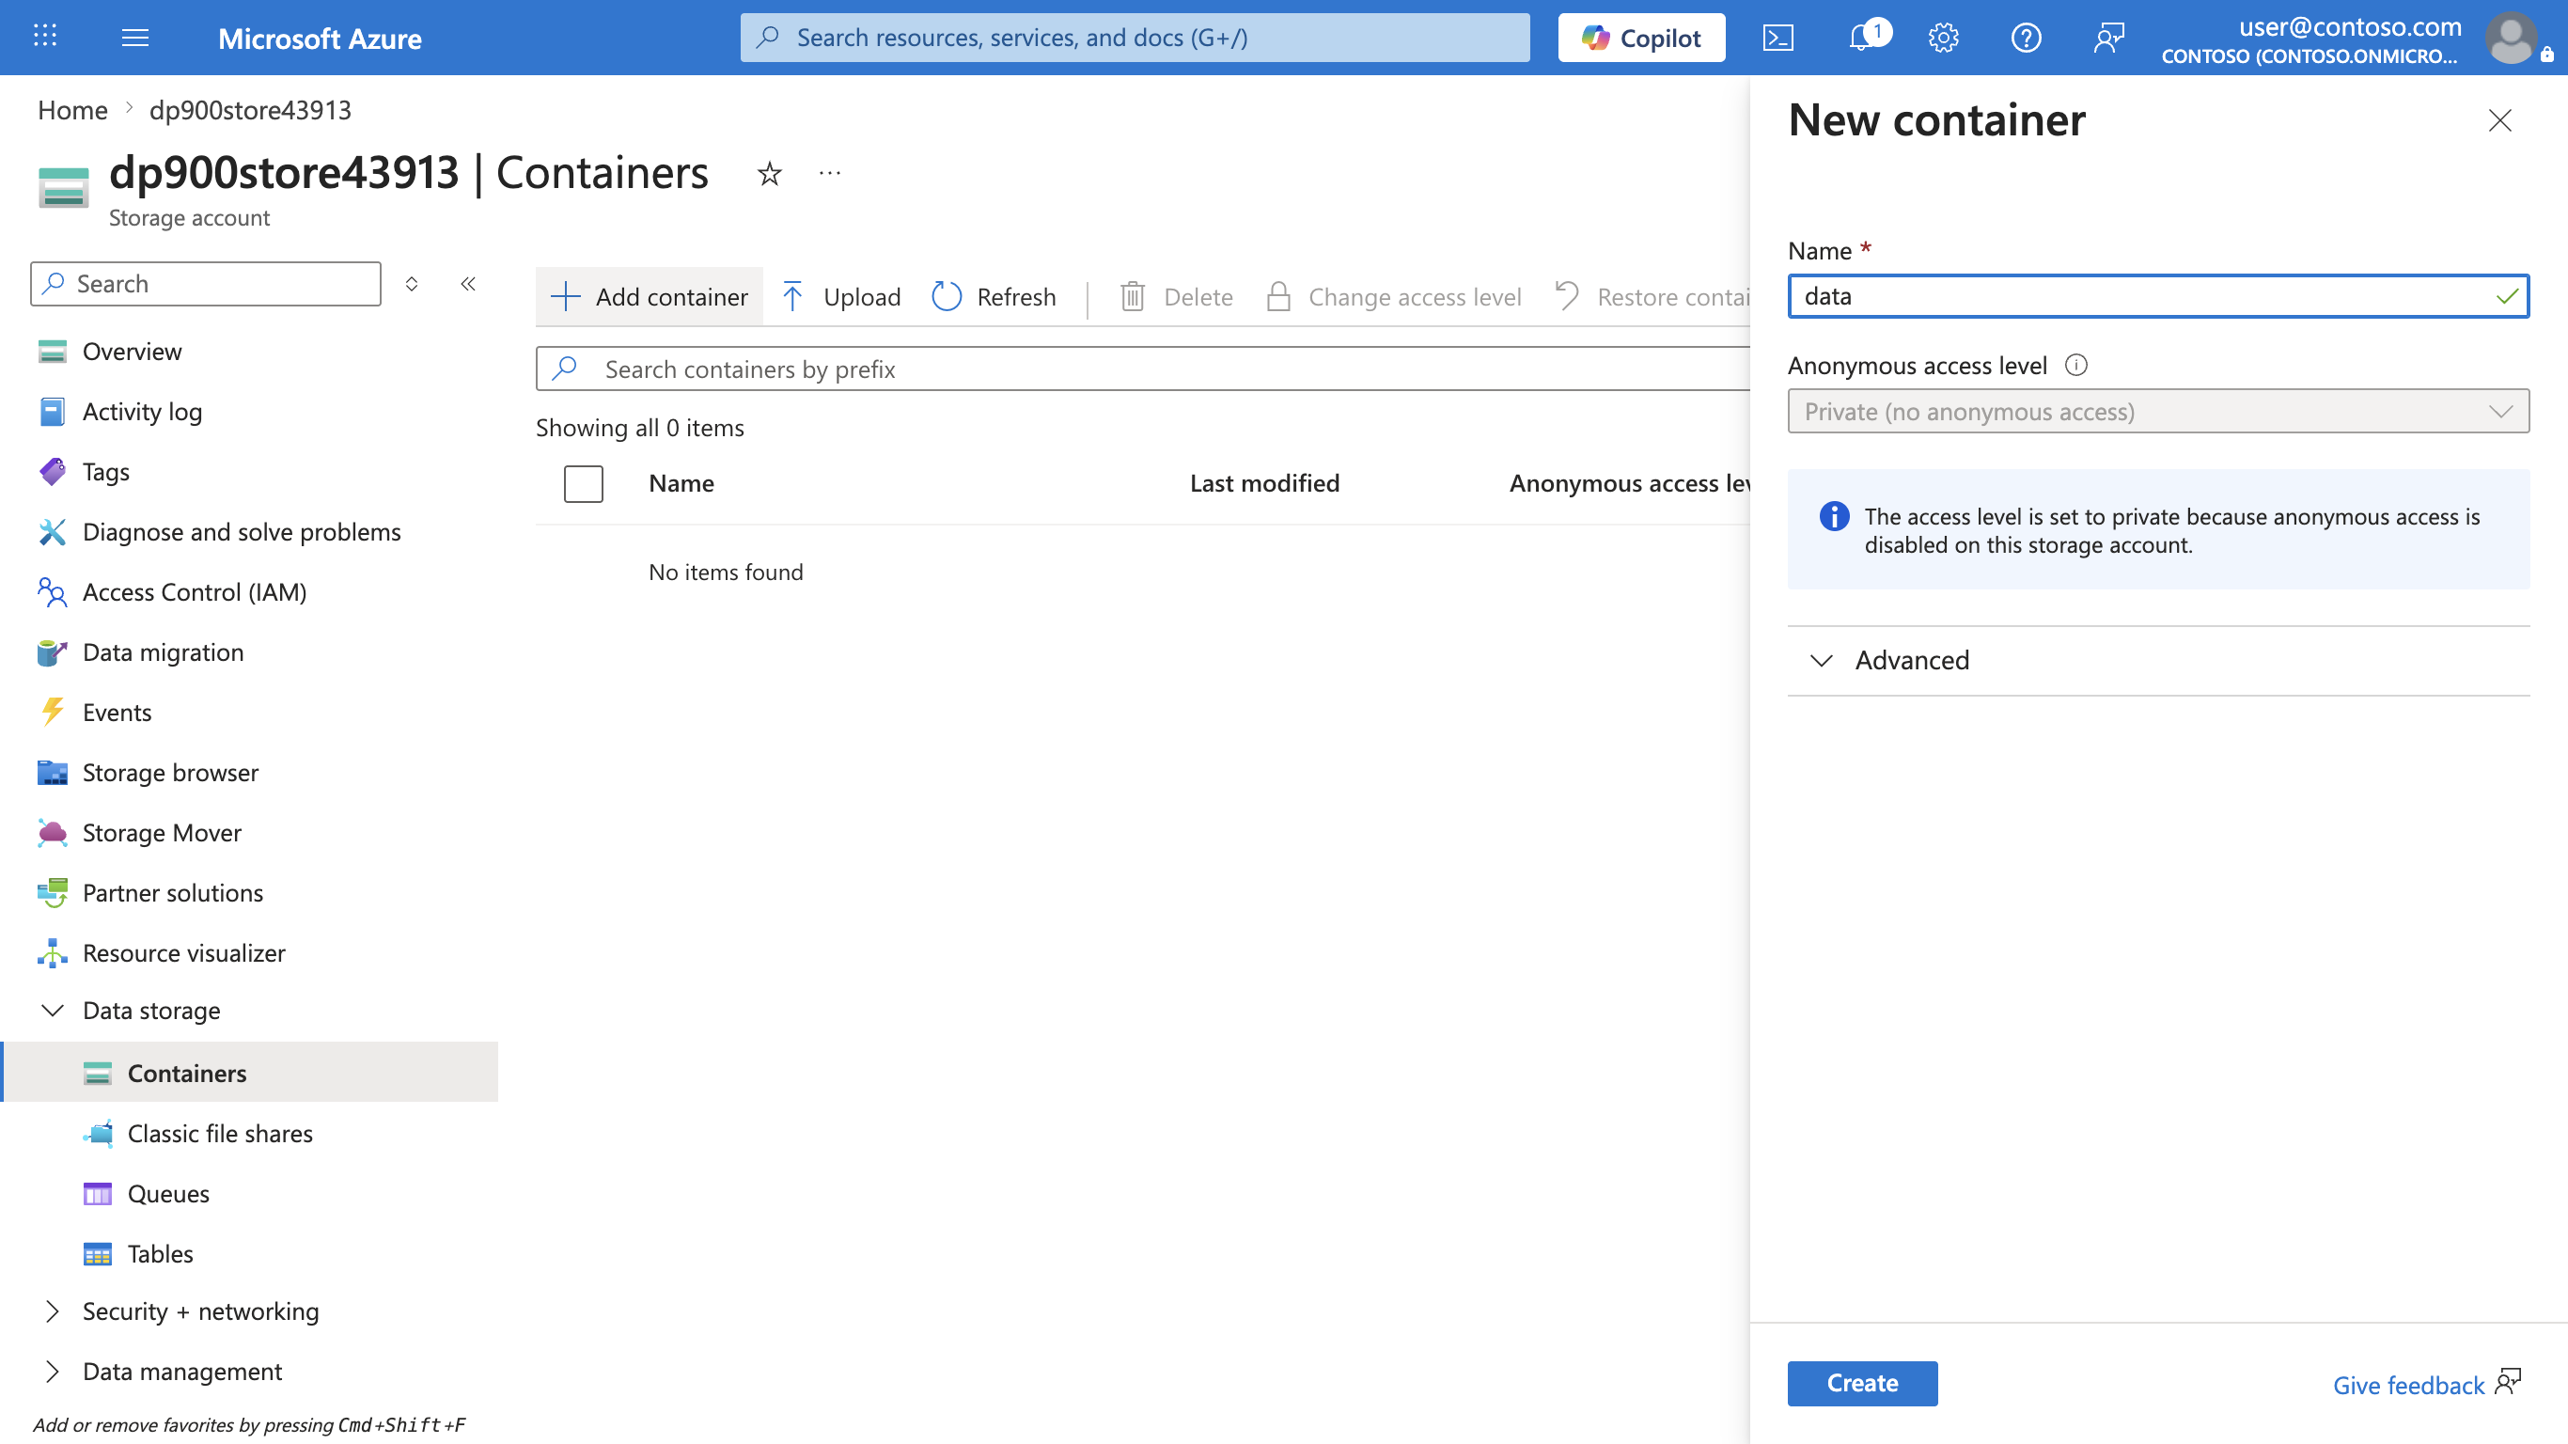Sort by the Name column header

click(x=681, y=483)
